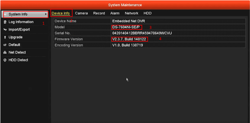The height and width of the screenshot is (123, 250).
Task: Click firmware value V2.3.7, Build 140122
Action: 129,39
